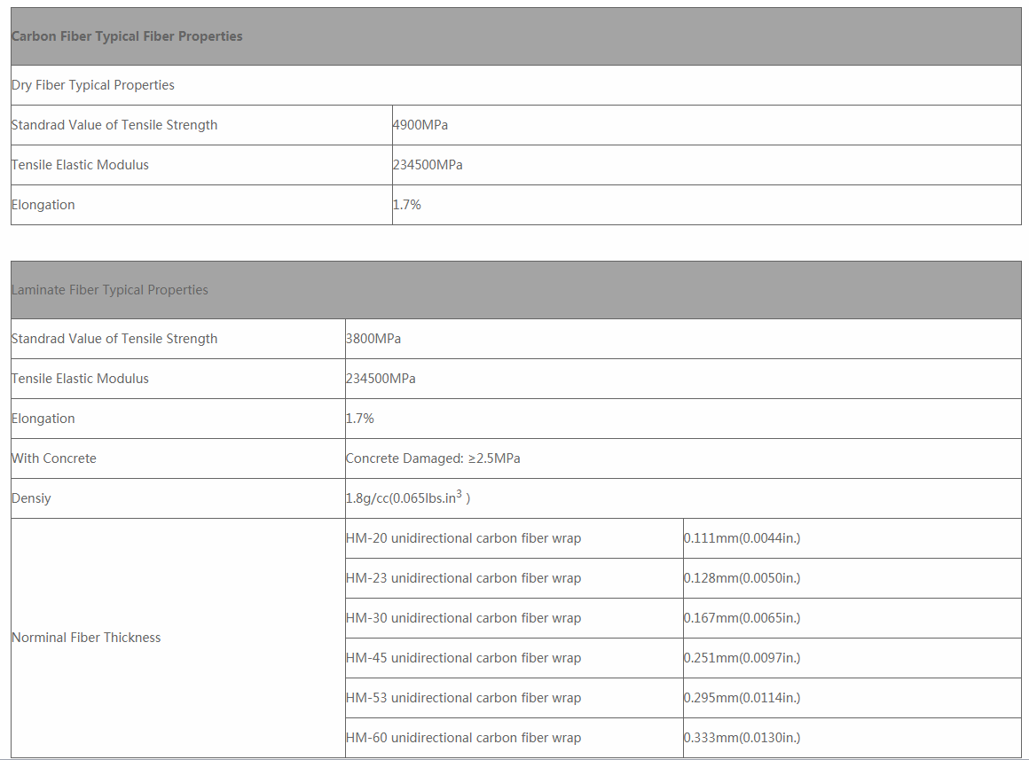Click the 4900MPa tensile strength value
This screenshot has width=1029, height=760.
click(x=420, y=125)
